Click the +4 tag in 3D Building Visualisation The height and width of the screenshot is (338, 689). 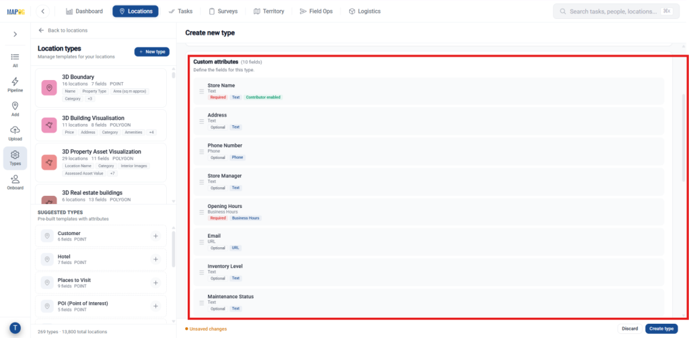[x=151, y=132]
